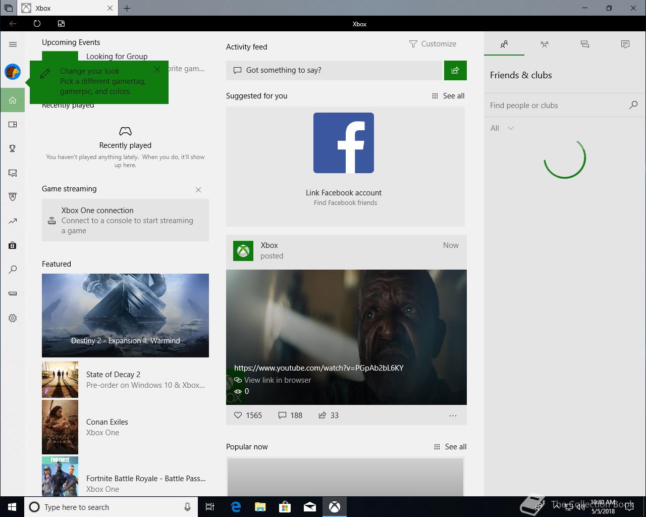The image size is (646, 517).
Task: Expand the All friends filter dropdown
Action: [x=502, y=128]
